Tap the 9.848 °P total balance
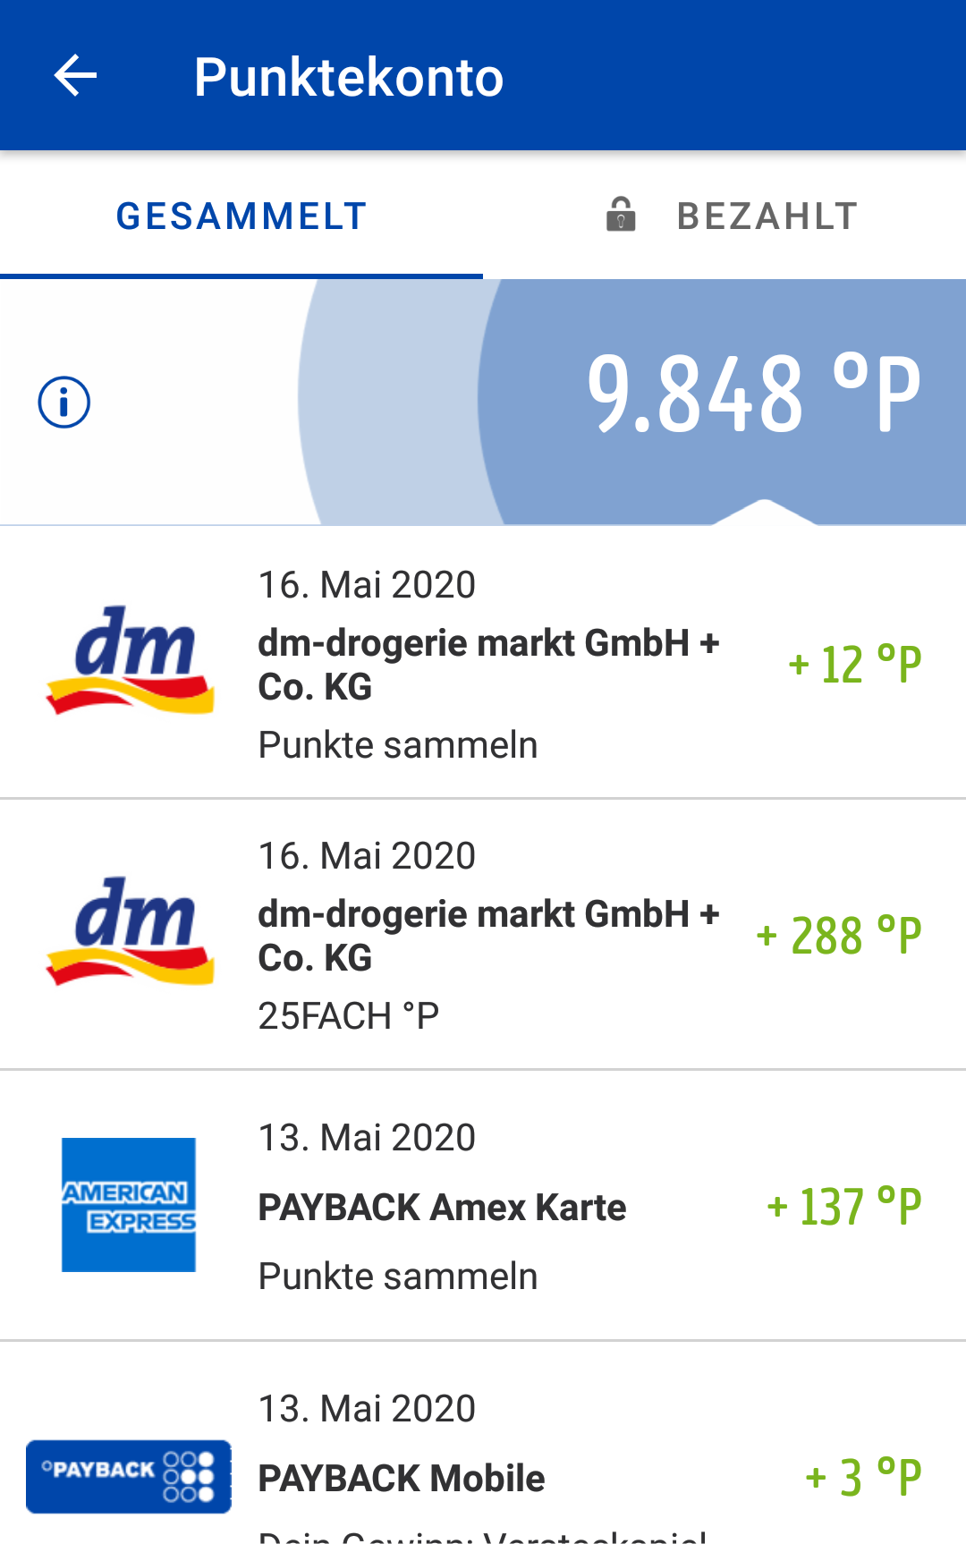 754,394
